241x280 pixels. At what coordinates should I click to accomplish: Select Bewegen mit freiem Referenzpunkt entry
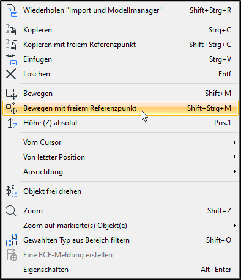(x=120, y=108)
